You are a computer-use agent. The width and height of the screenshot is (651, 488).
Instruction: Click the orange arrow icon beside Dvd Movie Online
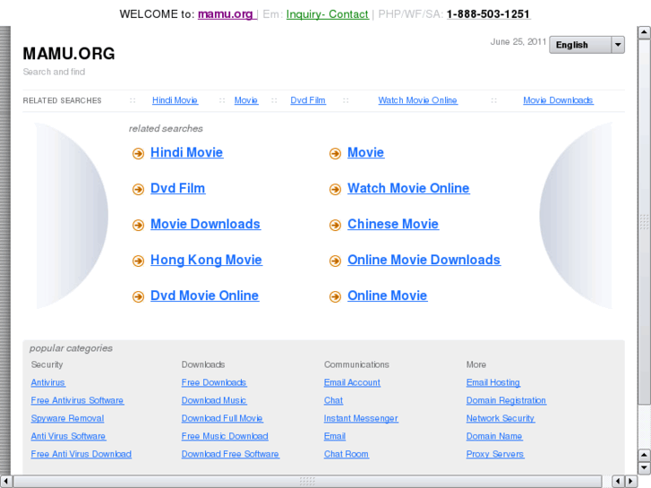[138, 296]
